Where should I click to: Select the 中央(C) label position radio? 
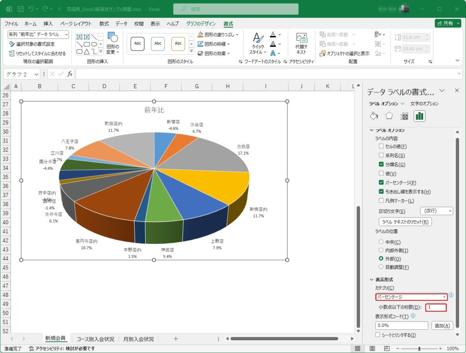point(381,242)
